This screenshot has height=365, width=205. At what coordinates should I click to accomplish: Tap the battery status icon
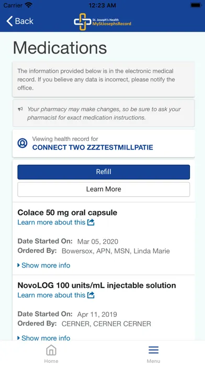(196, 5)
